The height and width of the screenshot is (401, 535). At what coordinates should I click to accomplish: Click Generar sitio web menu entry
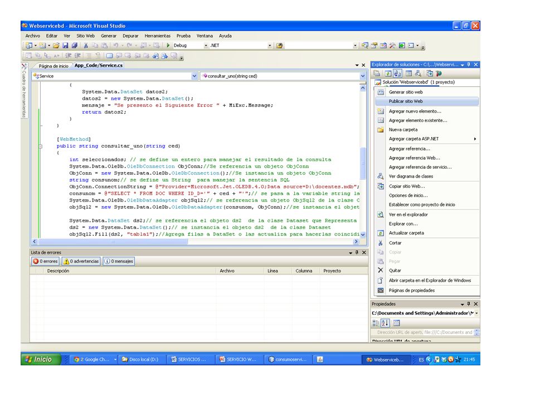[427, 92]
